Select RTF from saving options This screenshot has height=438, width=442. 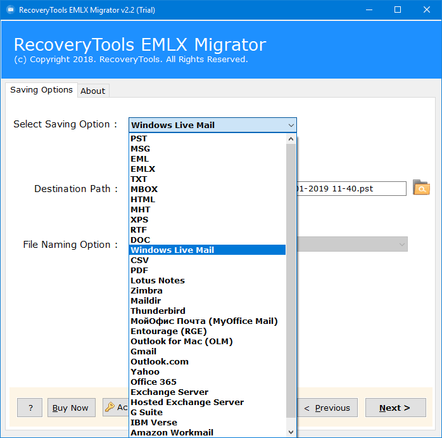tap(207, 230)
